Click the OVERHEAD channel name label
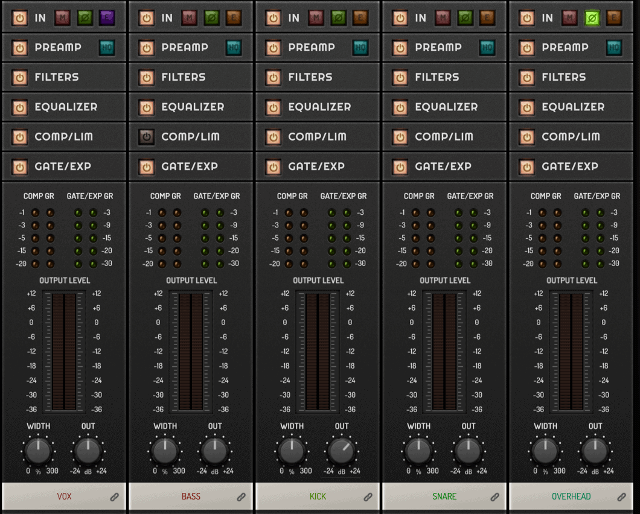640x514 pixels. pos(571,497)
